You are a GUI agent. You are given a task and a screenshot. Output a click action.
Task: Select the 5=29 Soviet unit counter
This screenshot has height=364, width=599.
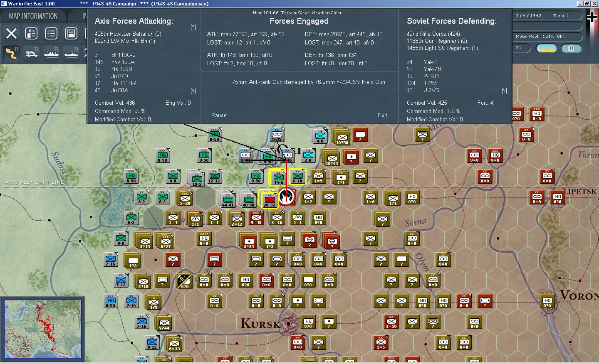(x=184, y=198)
